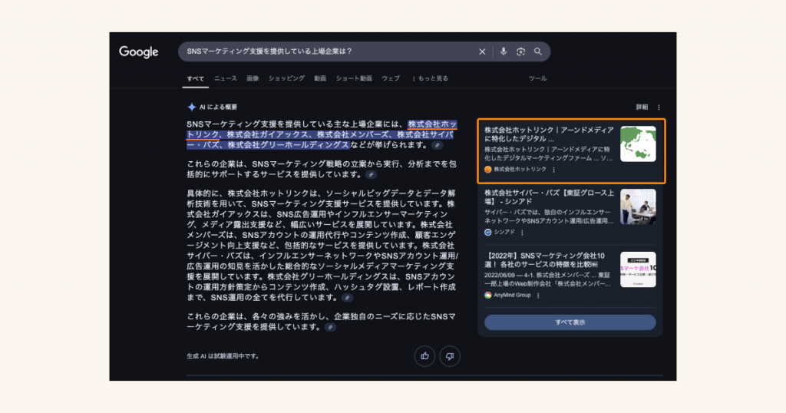This screenshot has height=413, width=786.
Task: Click the AI による概要 heading
Action: tap(218, 107)
